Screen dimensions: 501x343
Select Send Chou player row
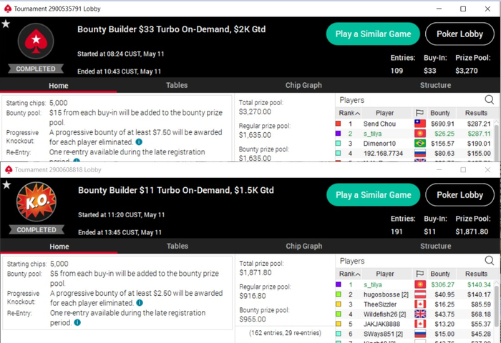pos(414,124)
